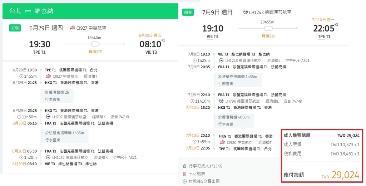Click the orange 29,024 total payable amount
This screenshot has height=186, width=366.
[x=345, y=175]
